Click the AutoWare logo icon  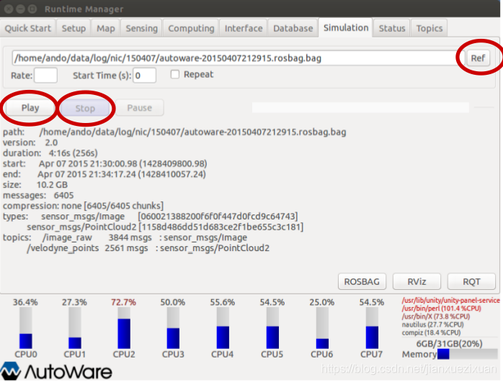click(x=10, y=371)
